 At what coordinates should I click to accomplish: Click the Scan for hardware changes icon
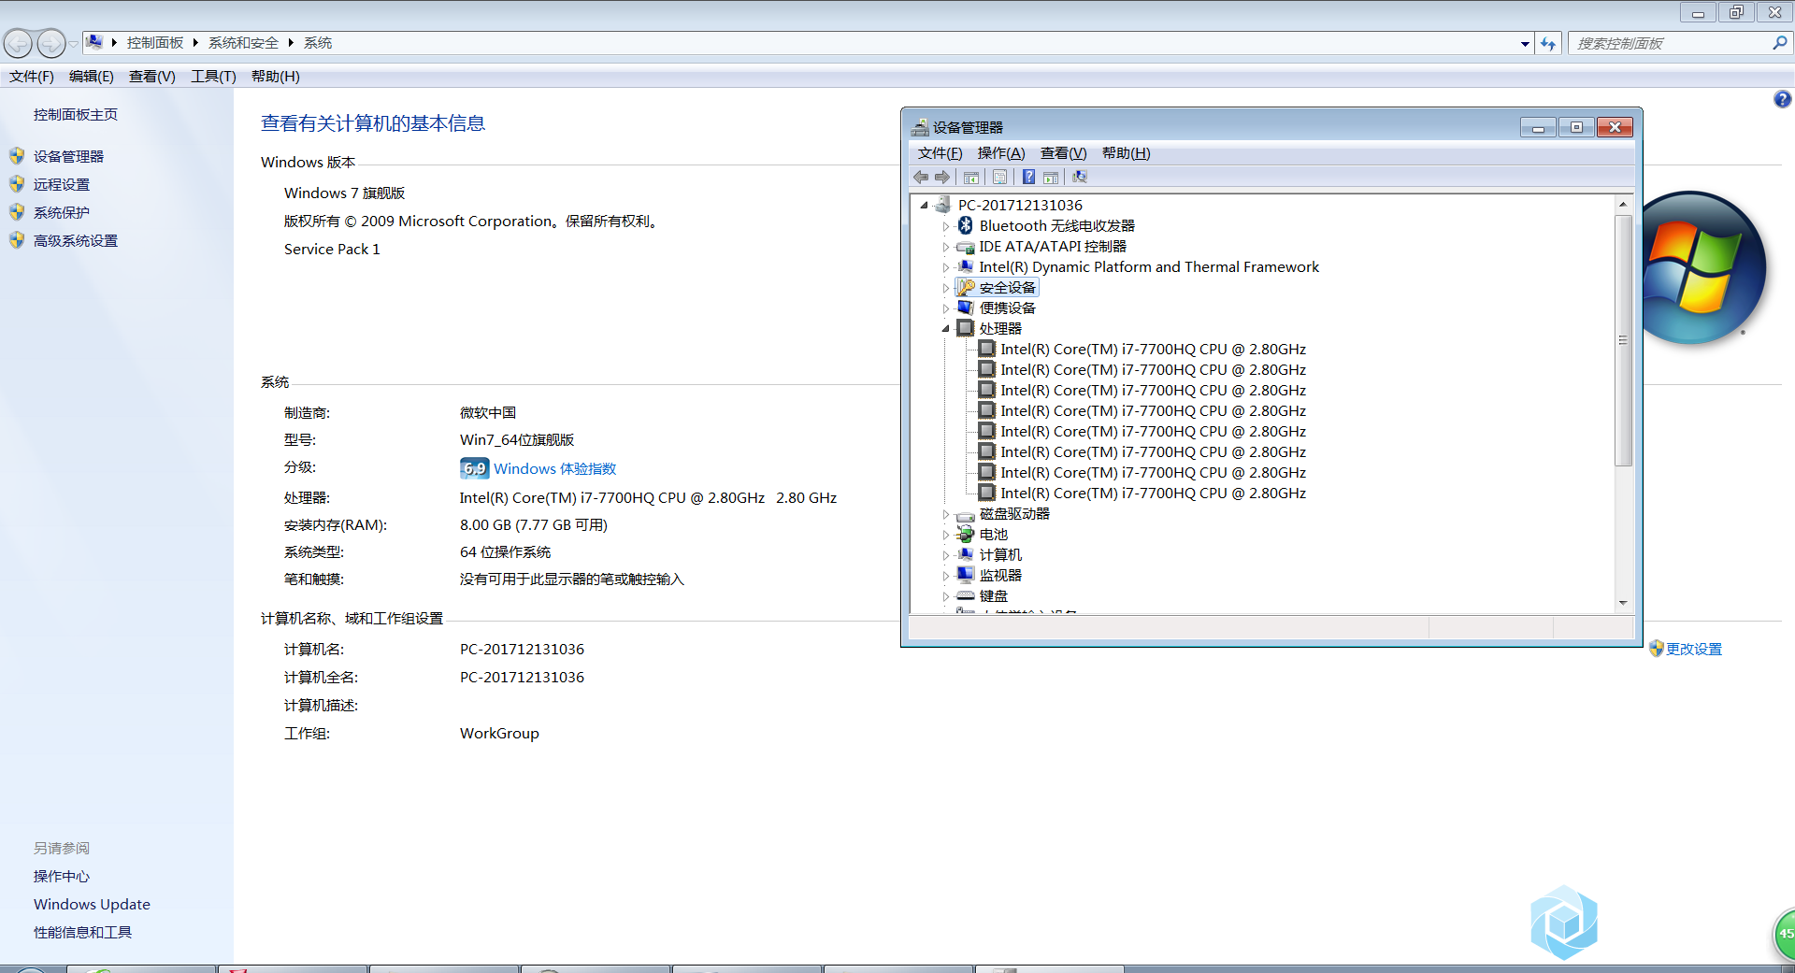point(1080,177)
